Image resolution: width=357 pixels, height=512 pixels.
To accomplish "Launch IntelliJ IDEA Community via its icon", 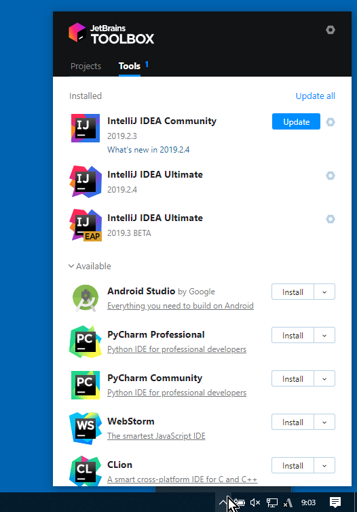I will click(x=86, y=128).
